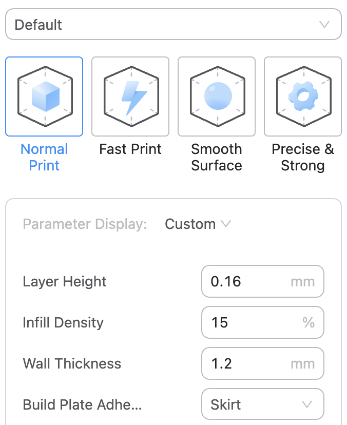The height and width of the screenshot is (425, 347).
Task: Click the mm unit beside Layer Height
Action: tap(303, 281)
